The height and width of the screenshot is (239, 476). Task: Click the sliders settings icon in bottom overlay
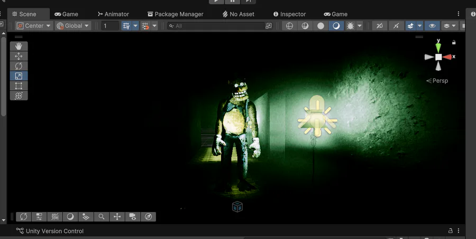(39, 217)
